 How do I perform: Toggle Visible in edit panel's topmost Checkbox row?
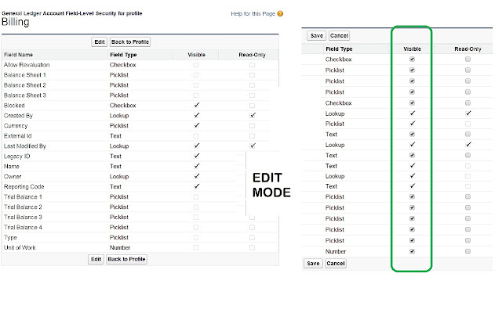(x=412, y=59)
